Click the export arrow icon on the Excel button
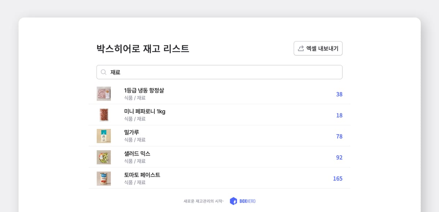 (301, 48)
